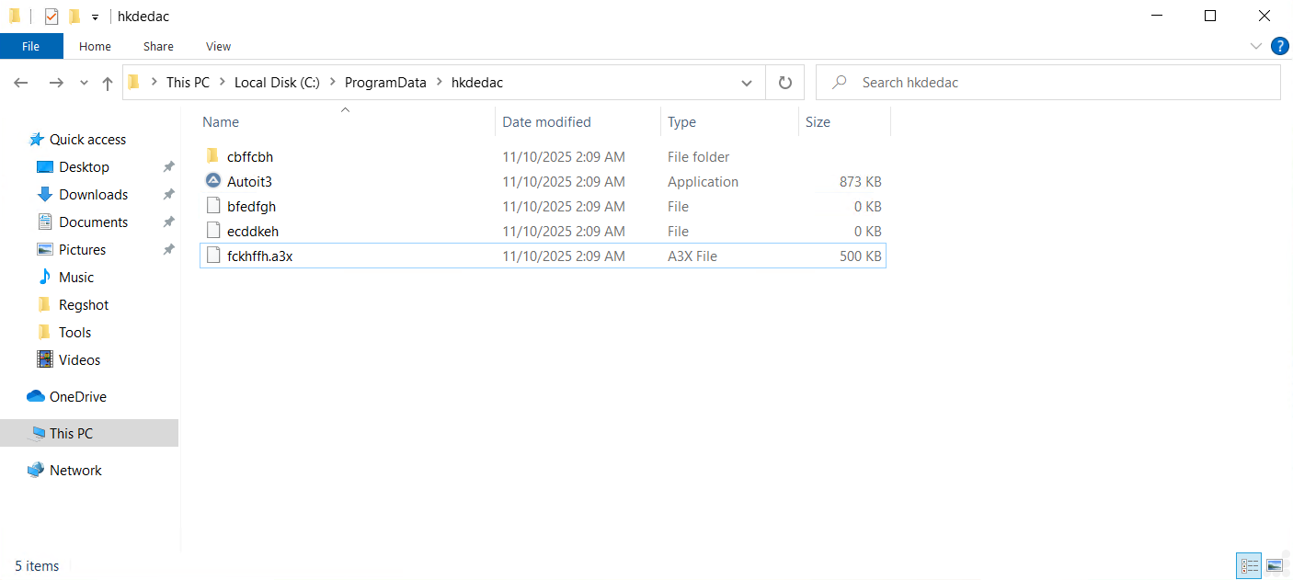1293x580 pixels.
Task: Sort by Date modified column header
Action: pyautogui.click(x=546, y=121)
